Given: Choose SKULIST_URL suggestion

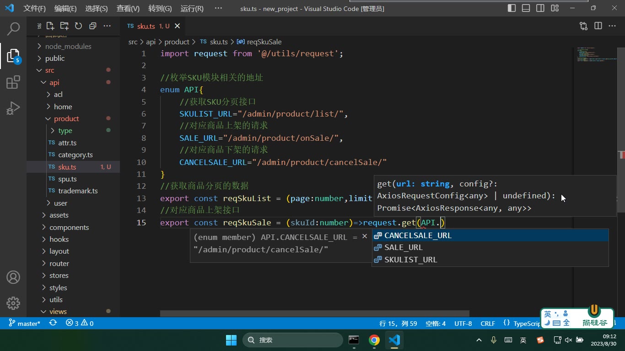Looking at the screenshot, I should point(490,260).
